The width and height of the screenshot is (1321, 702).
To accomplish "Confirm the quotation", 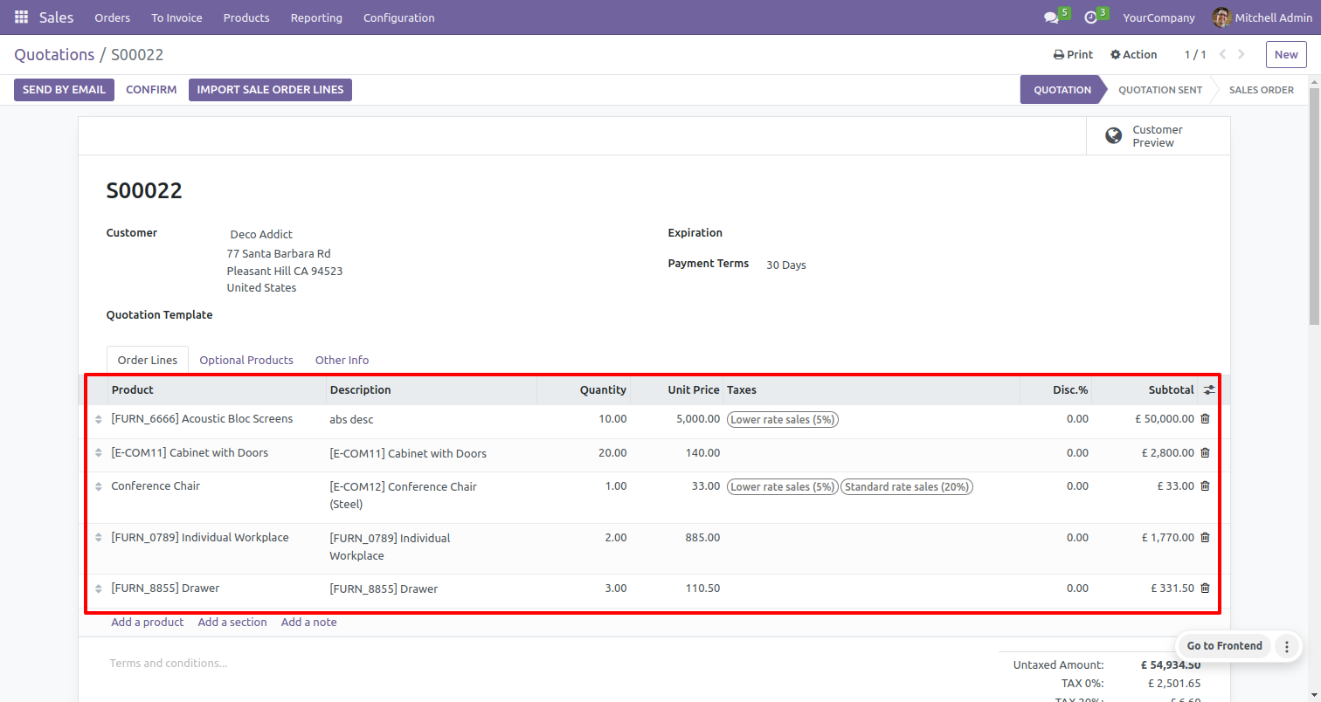I will [x=151, y=89].
